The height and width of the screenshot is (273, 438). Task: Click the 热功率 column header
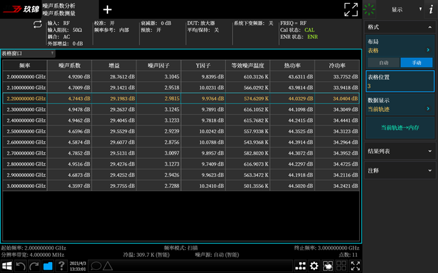click(x=292, y=66)
